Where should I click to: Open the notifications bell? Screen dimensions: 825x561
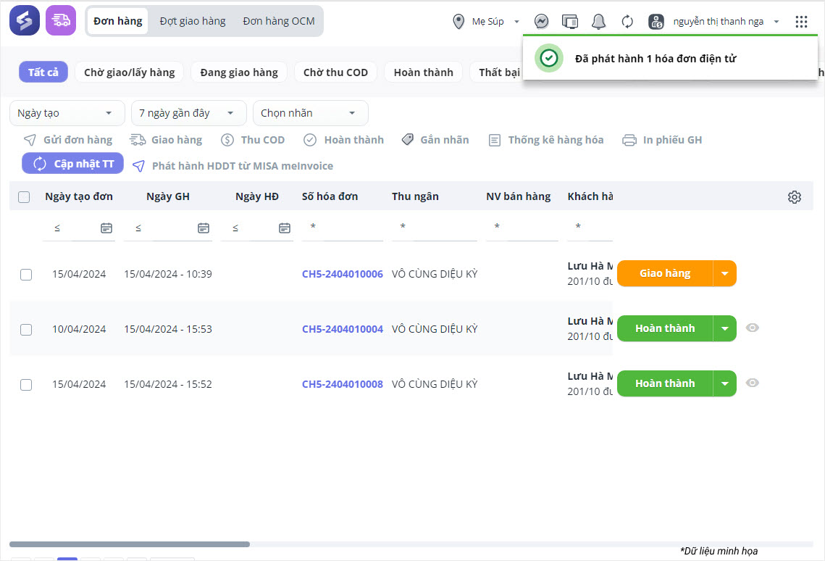click(x=598, y=22)
